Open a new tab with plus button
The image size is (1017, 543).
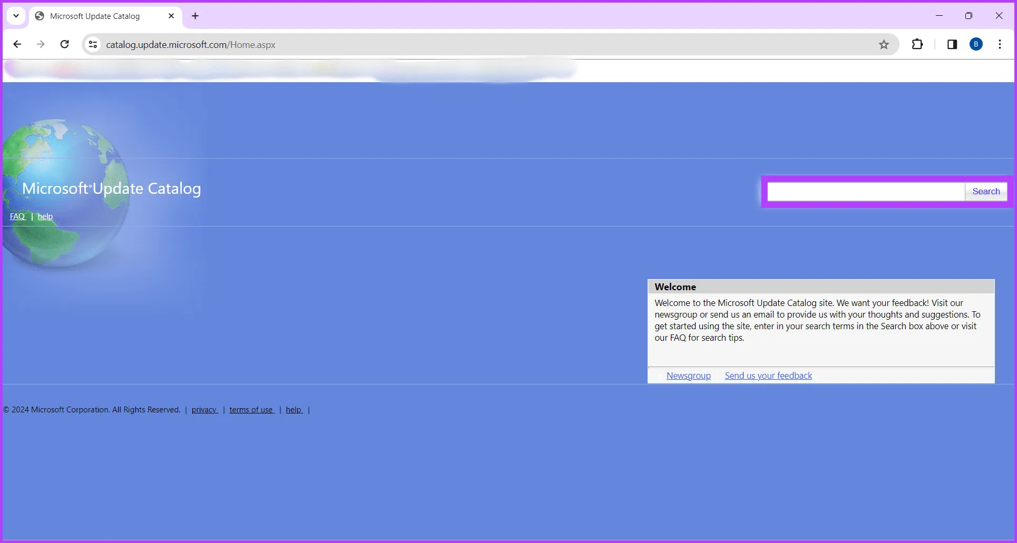pyautogui.click(x=195, y=16)
